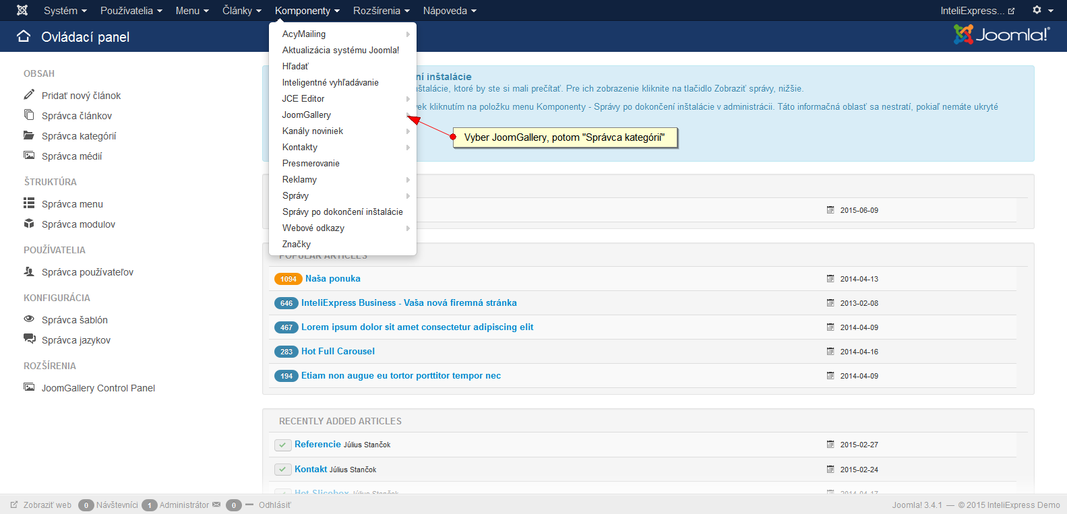1067x514 pixels.
Task: Click the envelope messages icon in status bar
Action: click(x=216, y=505)
